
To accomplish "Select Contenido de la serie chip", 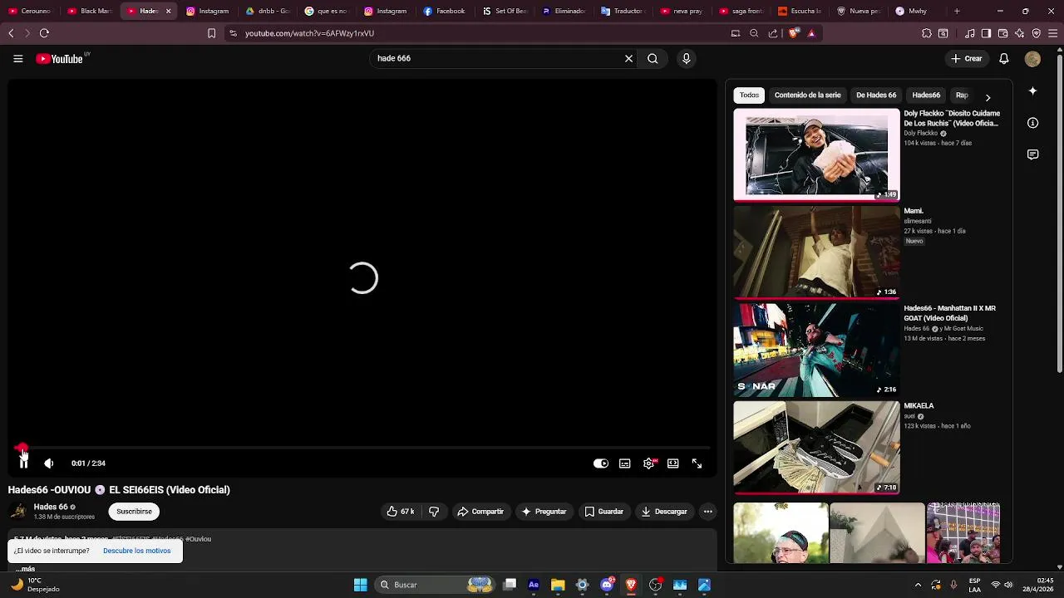I will point(807,96).
